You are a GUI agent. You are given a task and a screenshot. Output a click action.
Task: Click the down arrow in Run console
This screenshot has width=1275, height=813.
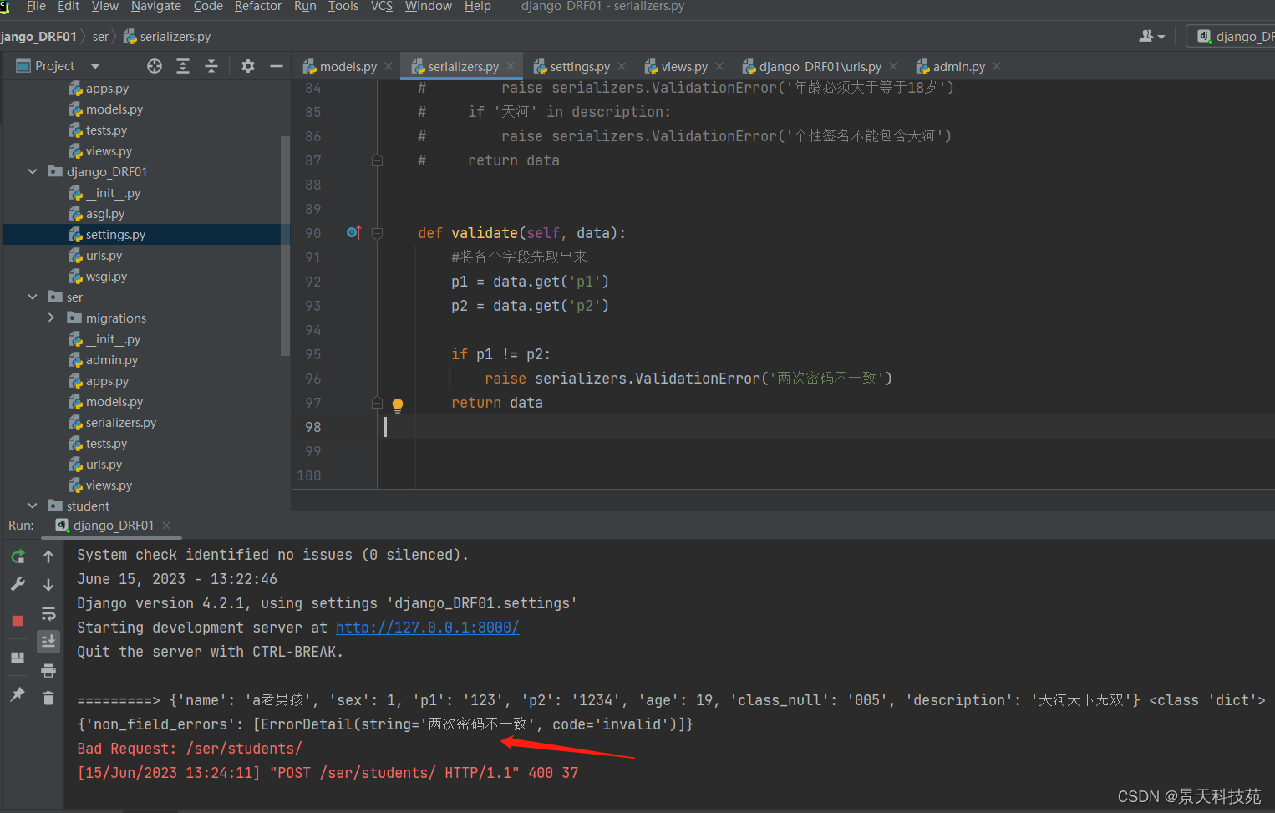[x=48, y=585]
